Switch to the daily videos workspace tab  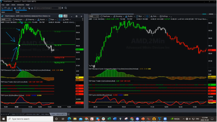pyautogui.click(x=45, y=114)
